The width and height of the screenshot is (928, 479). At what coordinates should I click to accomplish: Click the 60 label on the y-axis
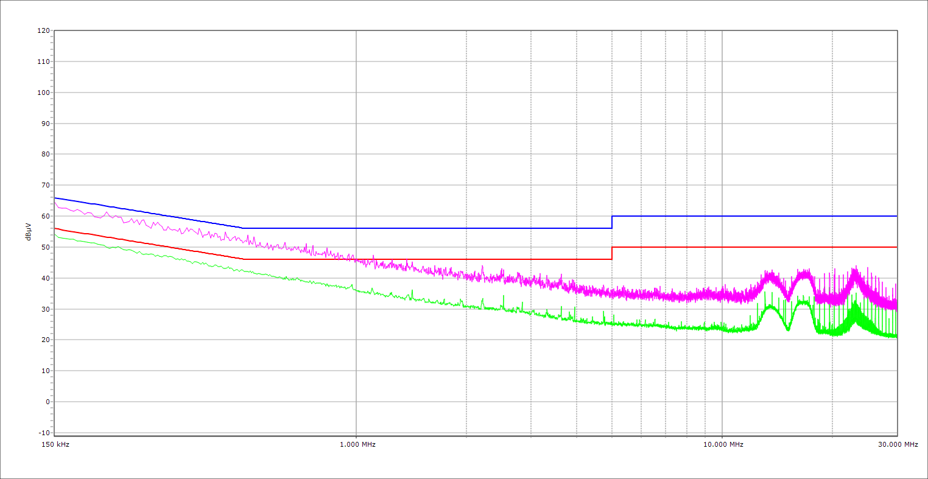[45, 216]
